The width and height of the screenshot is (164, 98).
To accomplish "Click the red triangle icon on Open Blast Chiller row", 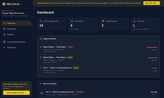I will point(41,57).
